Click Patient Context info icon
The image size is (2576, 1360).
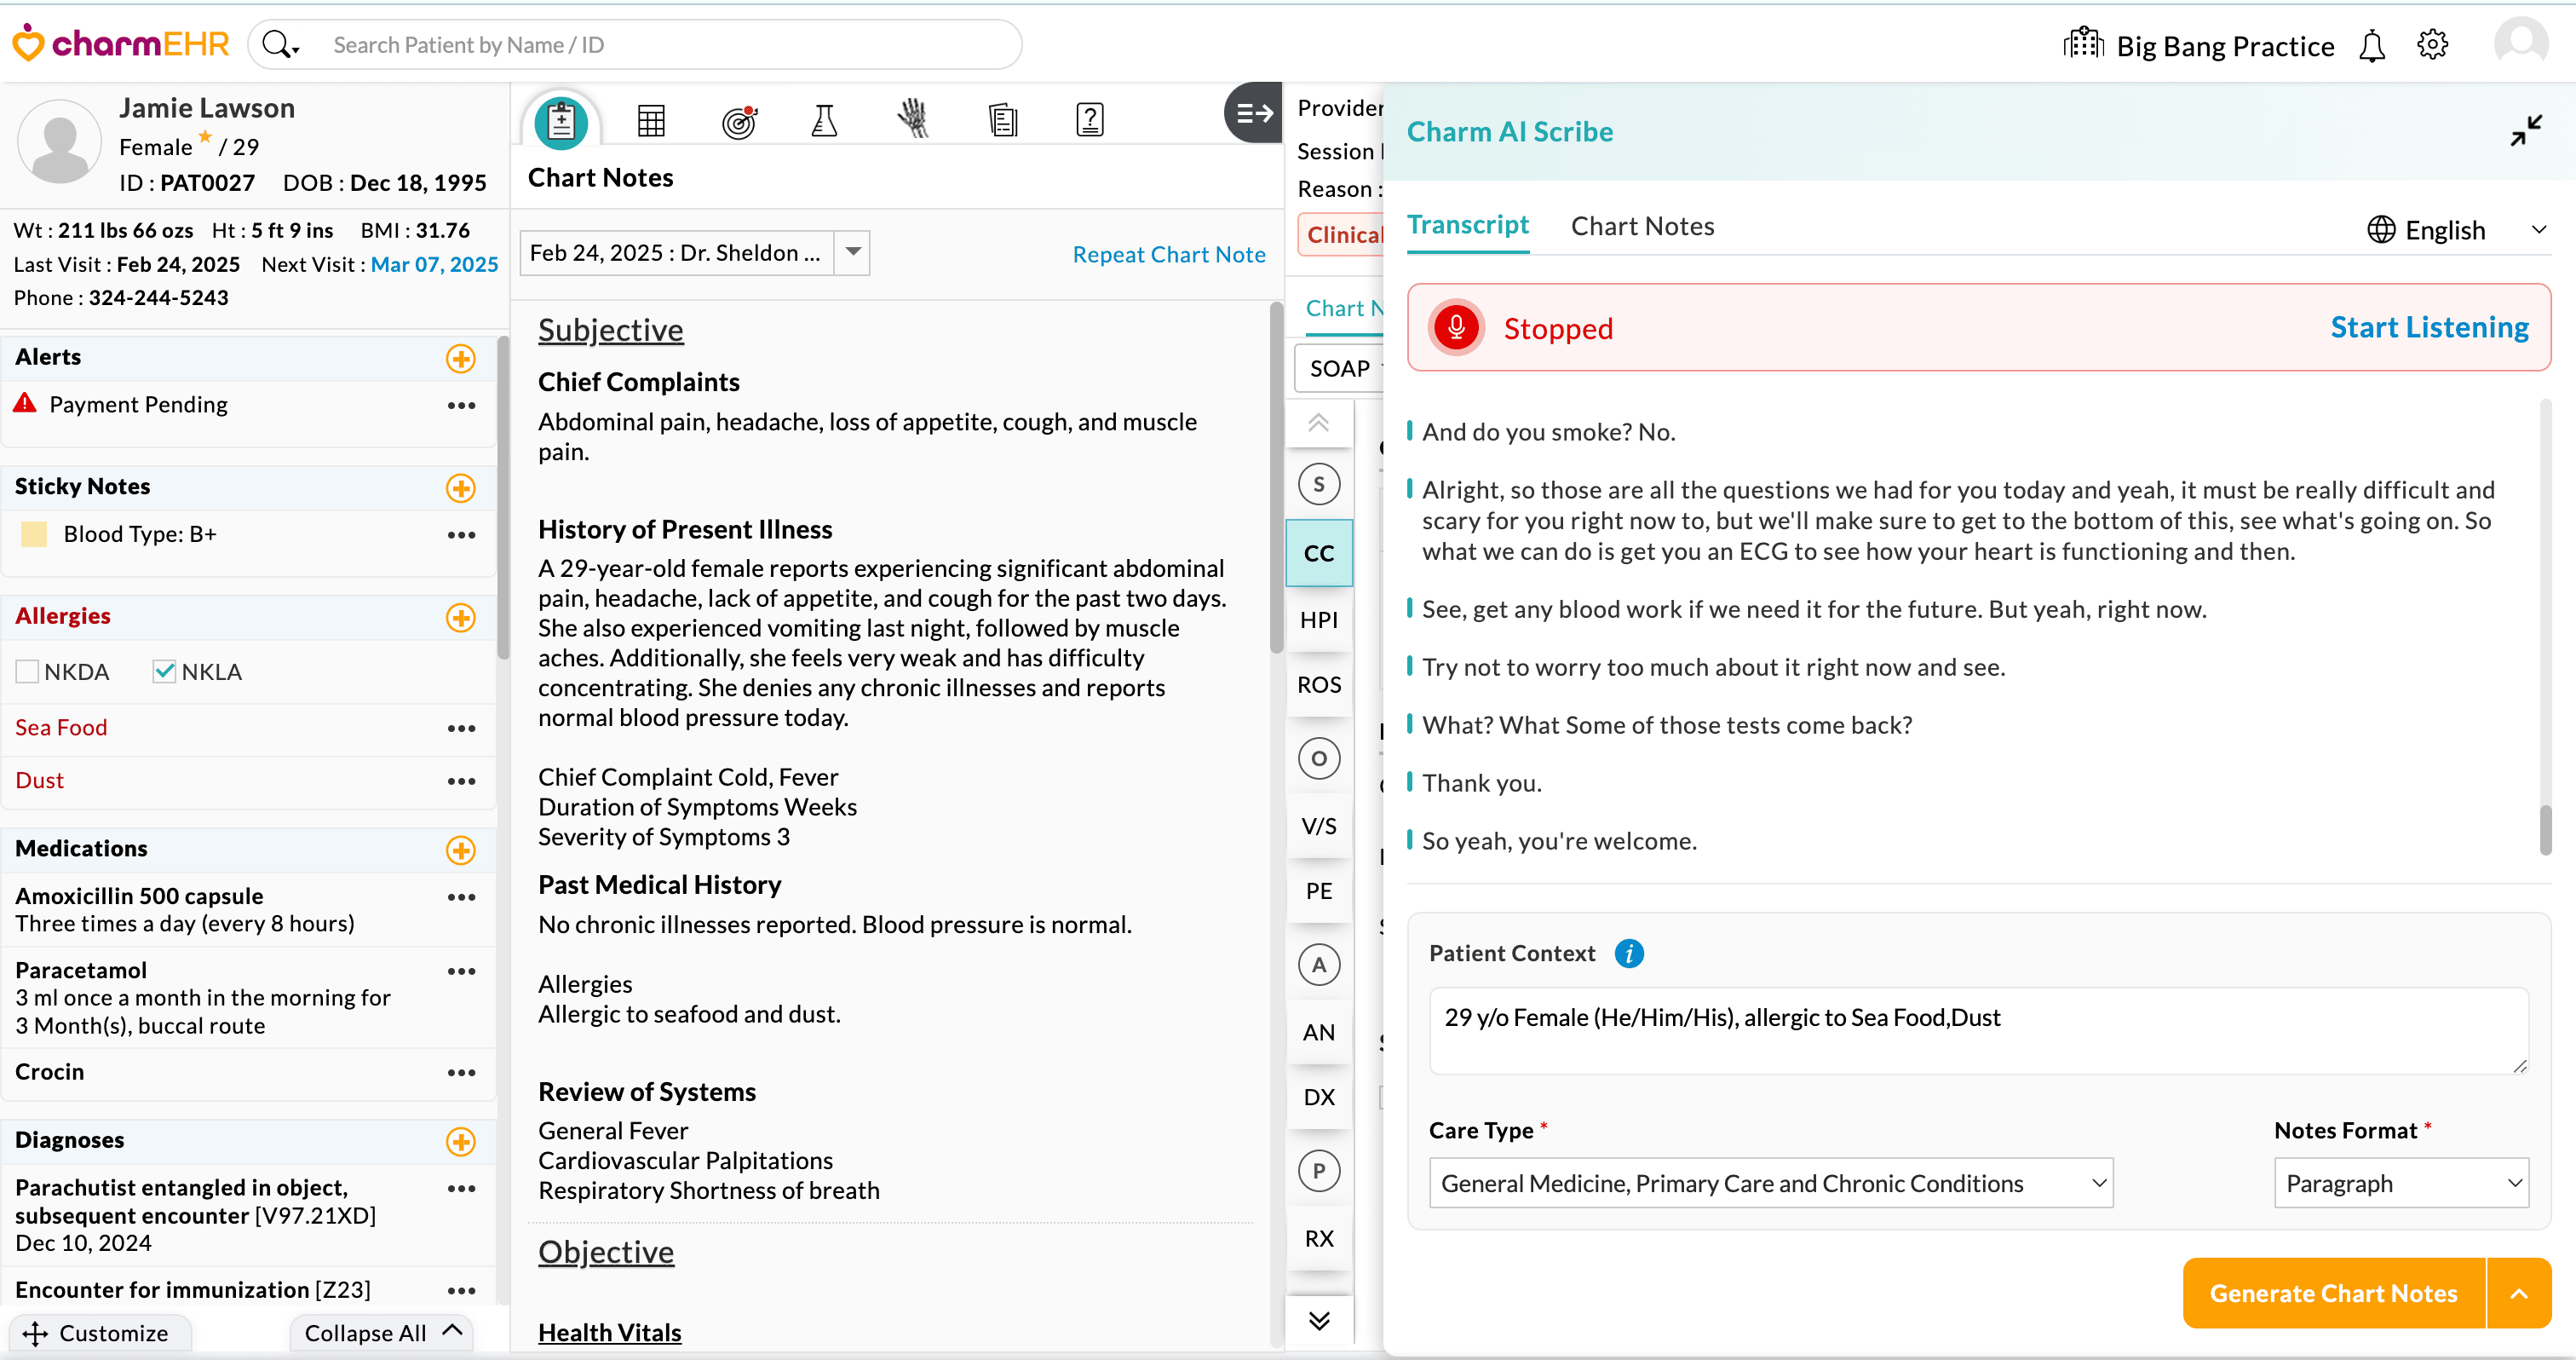click(x=1629, y=954)
